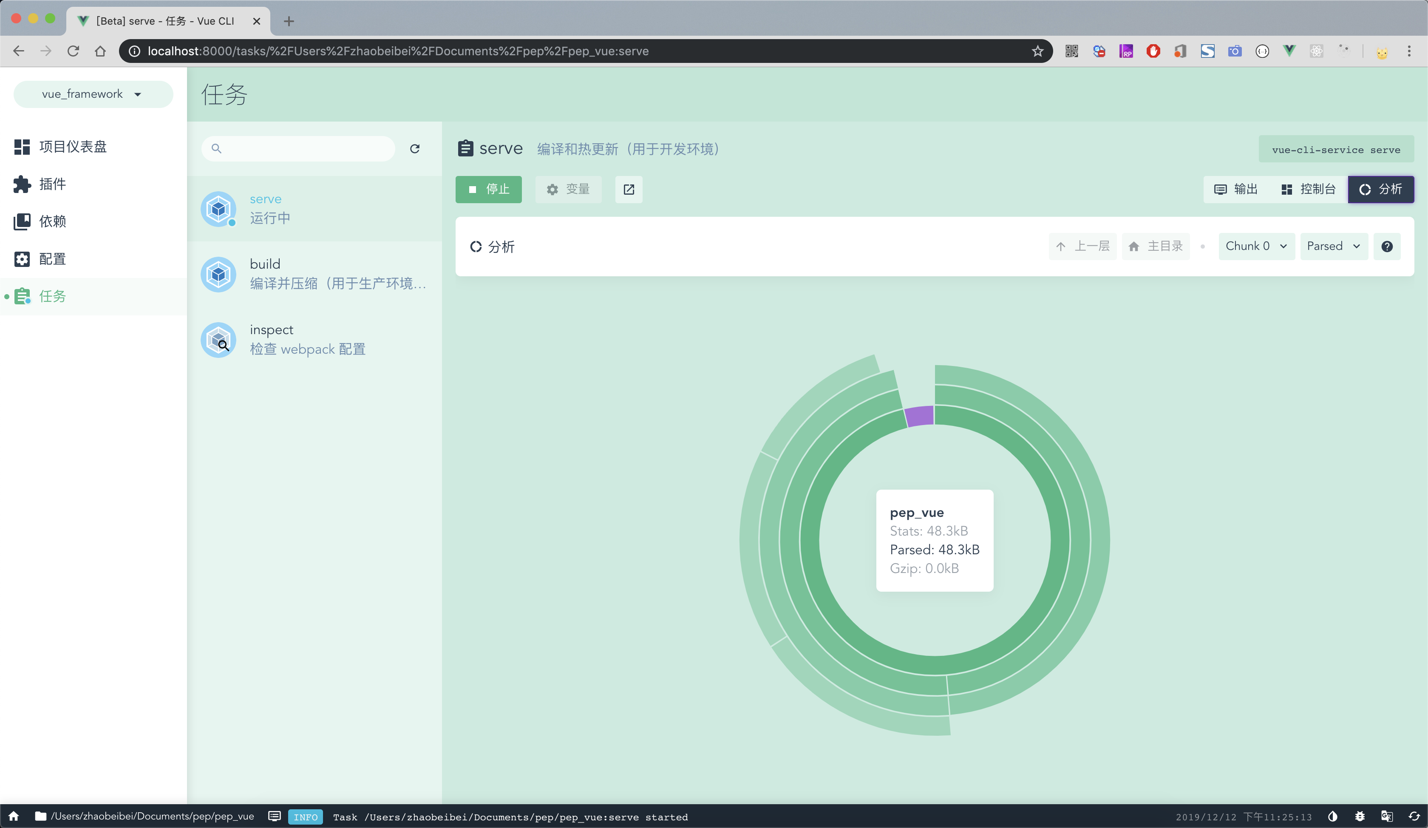Open 插件 in the sidebar menu
The height and width of the screenshot is (828, 1428).
click(x=52, y=184)
